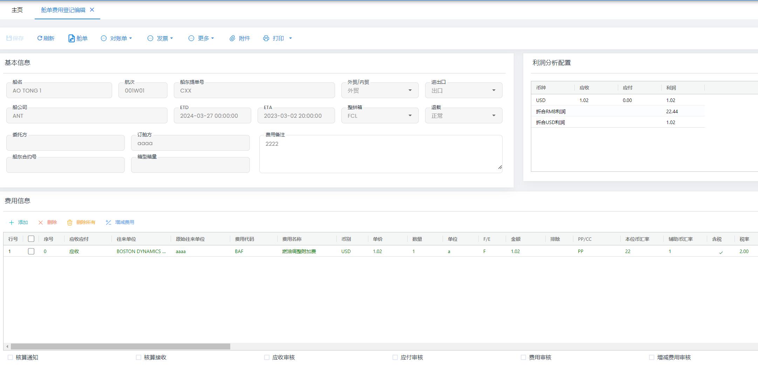Click the red 删除 X icon

pyautogui.click(x=41, y=223)
